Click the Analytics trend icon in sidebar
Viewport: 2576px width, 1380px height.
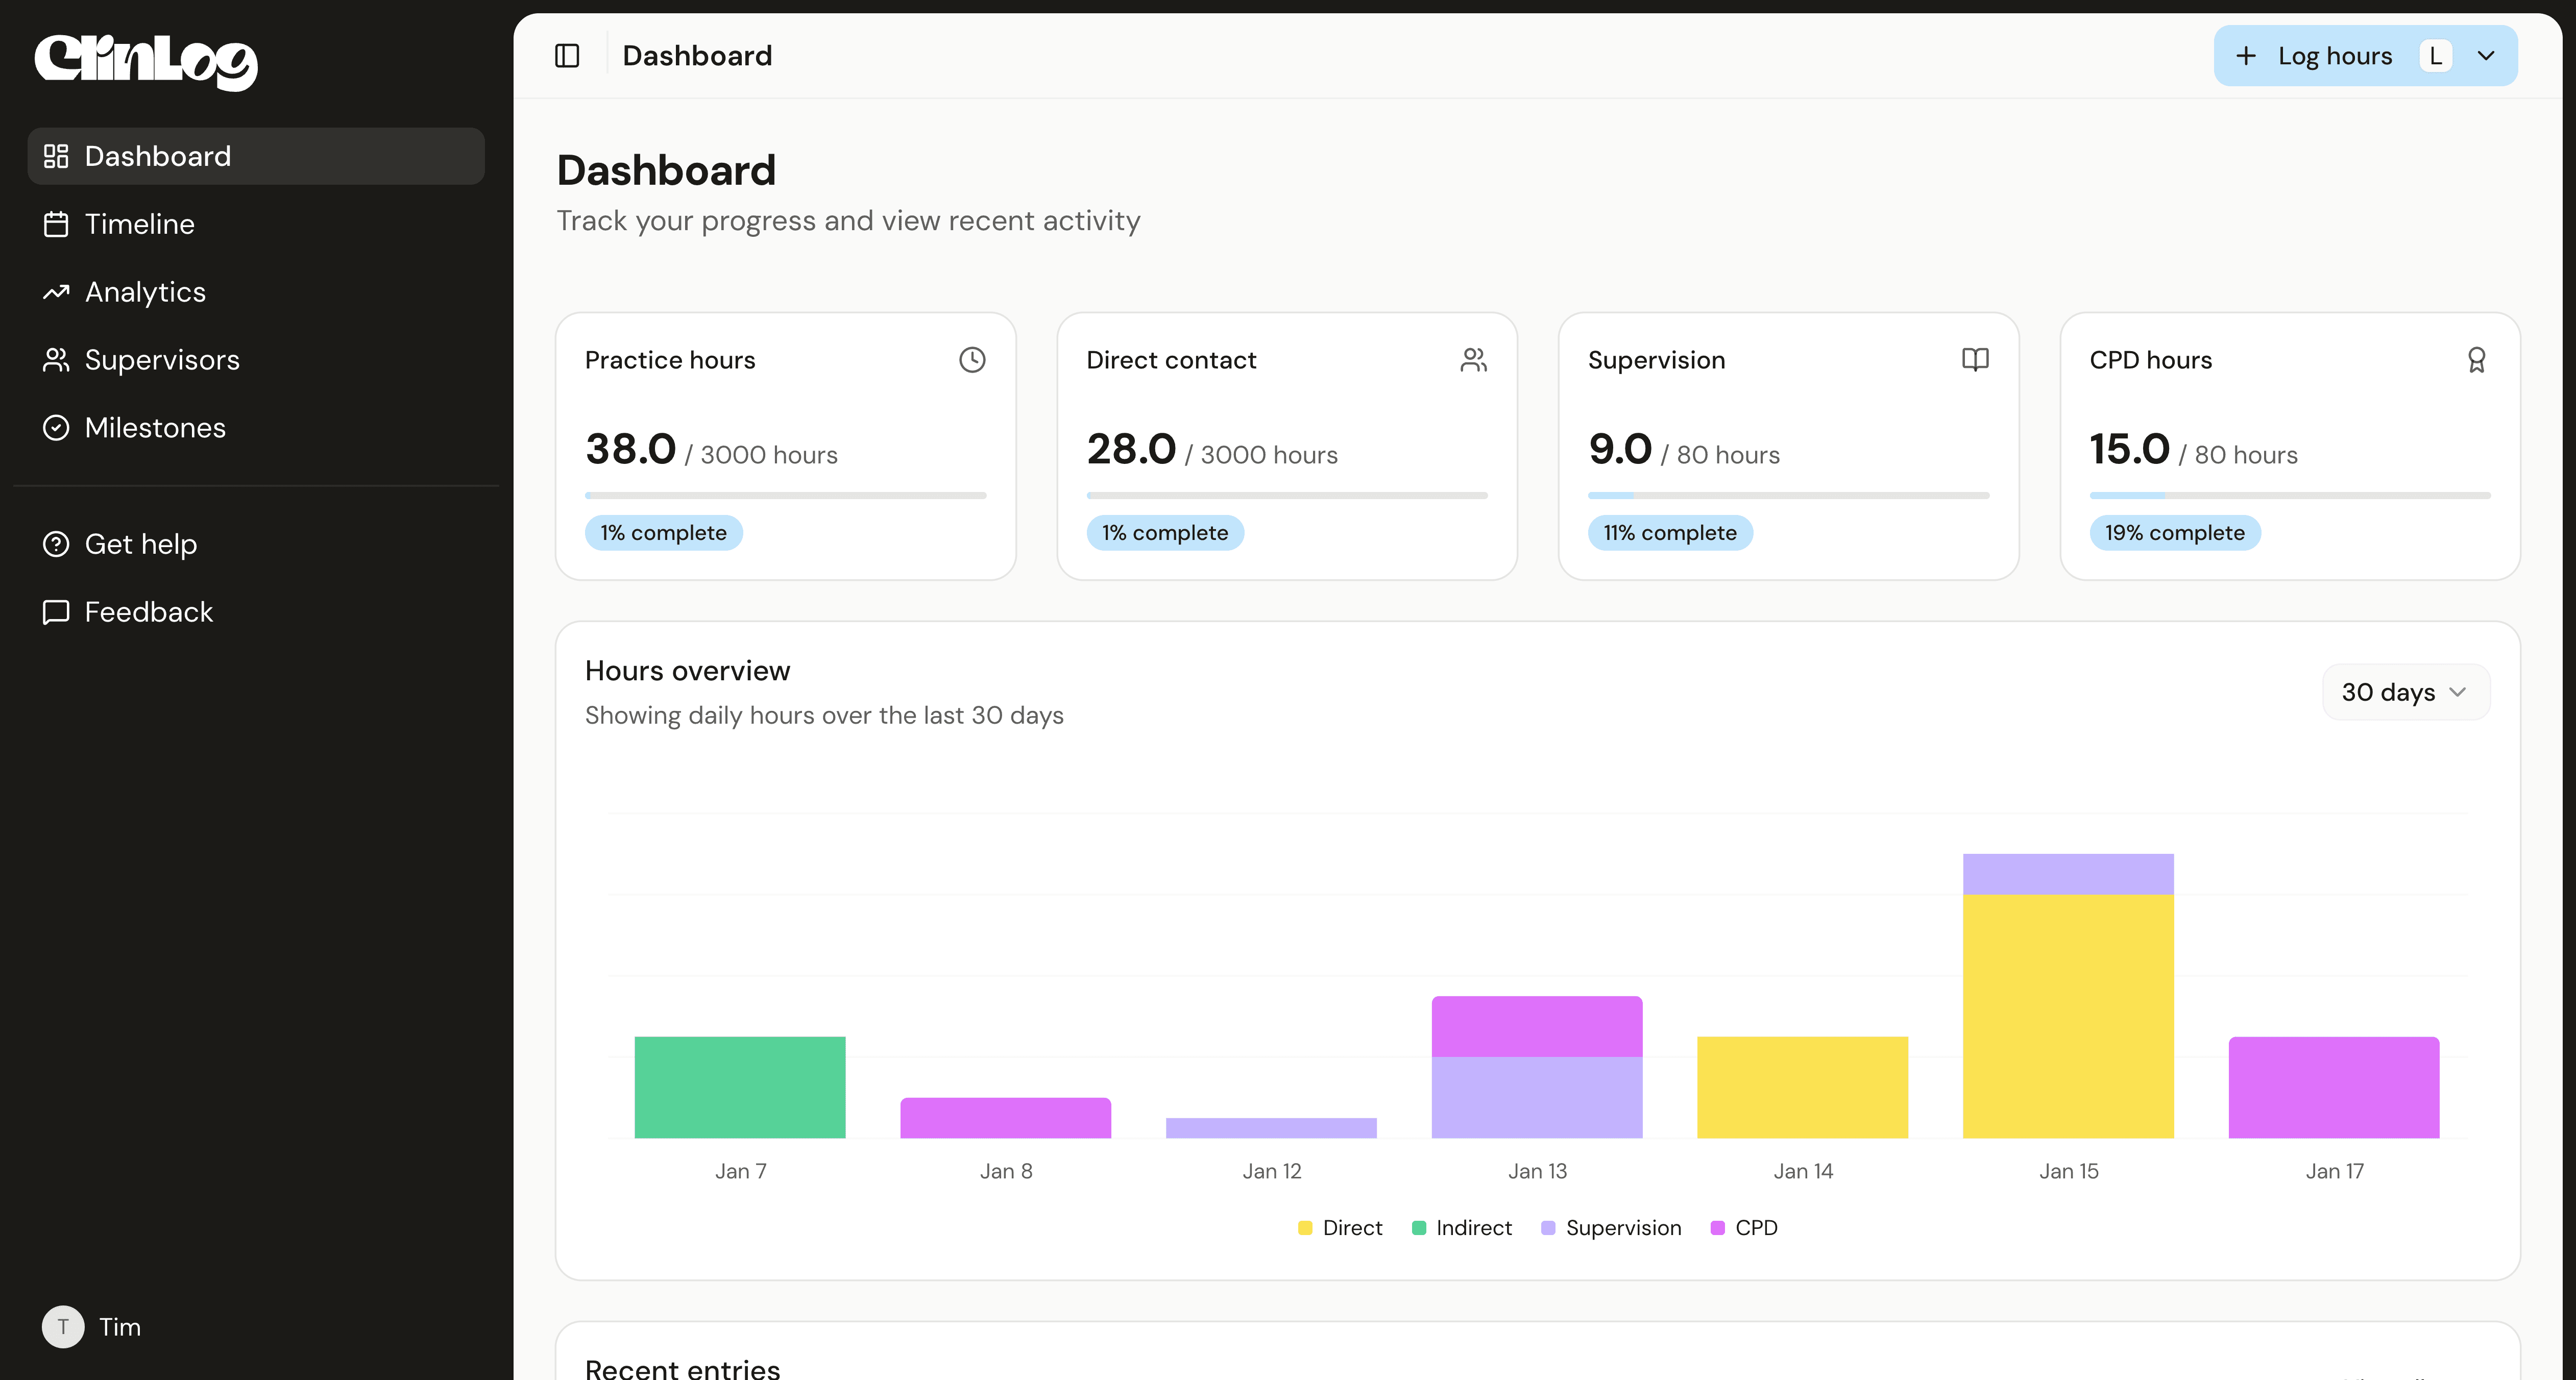[56, 292]
